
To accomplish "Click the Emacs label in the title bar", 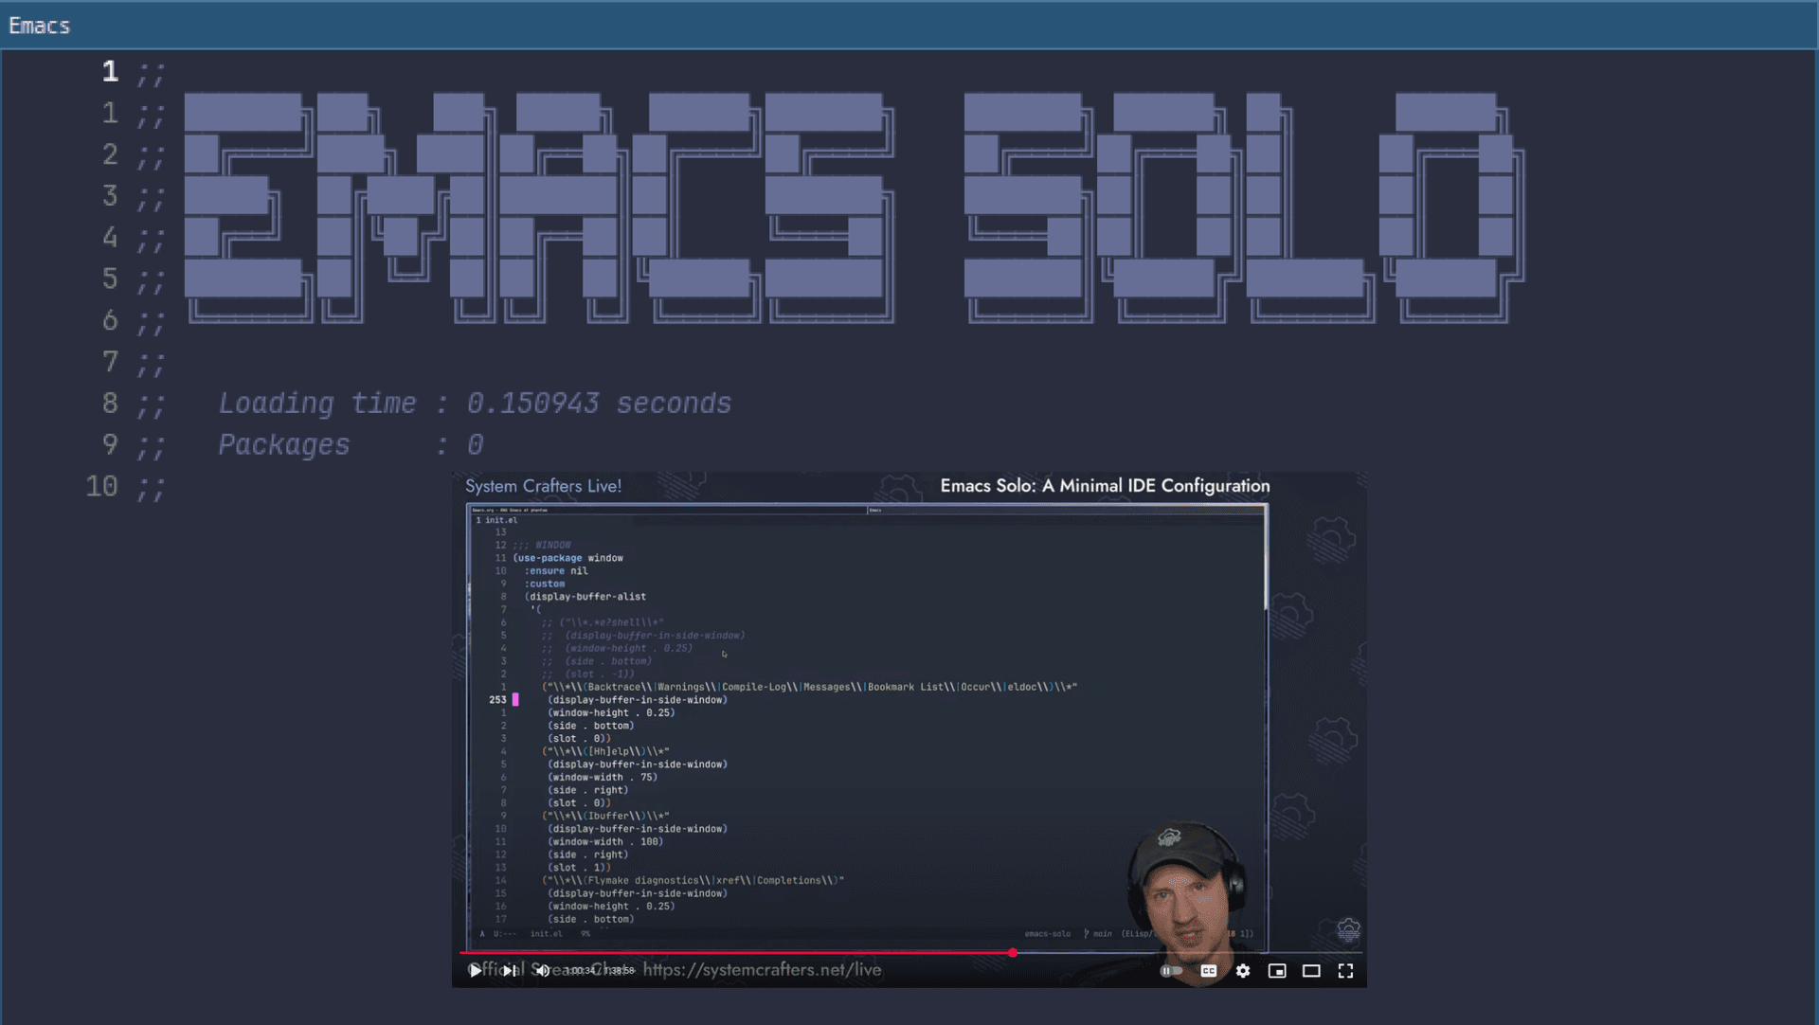I will 38,26.
